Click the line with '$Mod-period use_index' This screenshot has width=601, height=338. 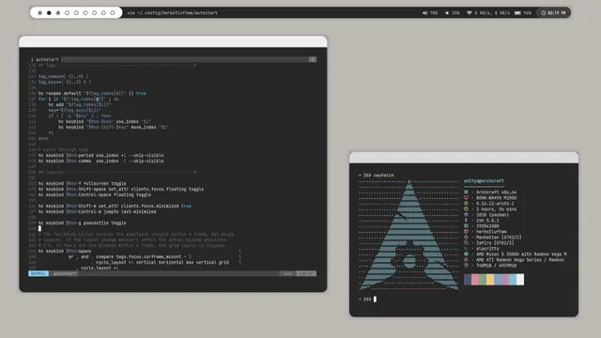click(100, 156)
